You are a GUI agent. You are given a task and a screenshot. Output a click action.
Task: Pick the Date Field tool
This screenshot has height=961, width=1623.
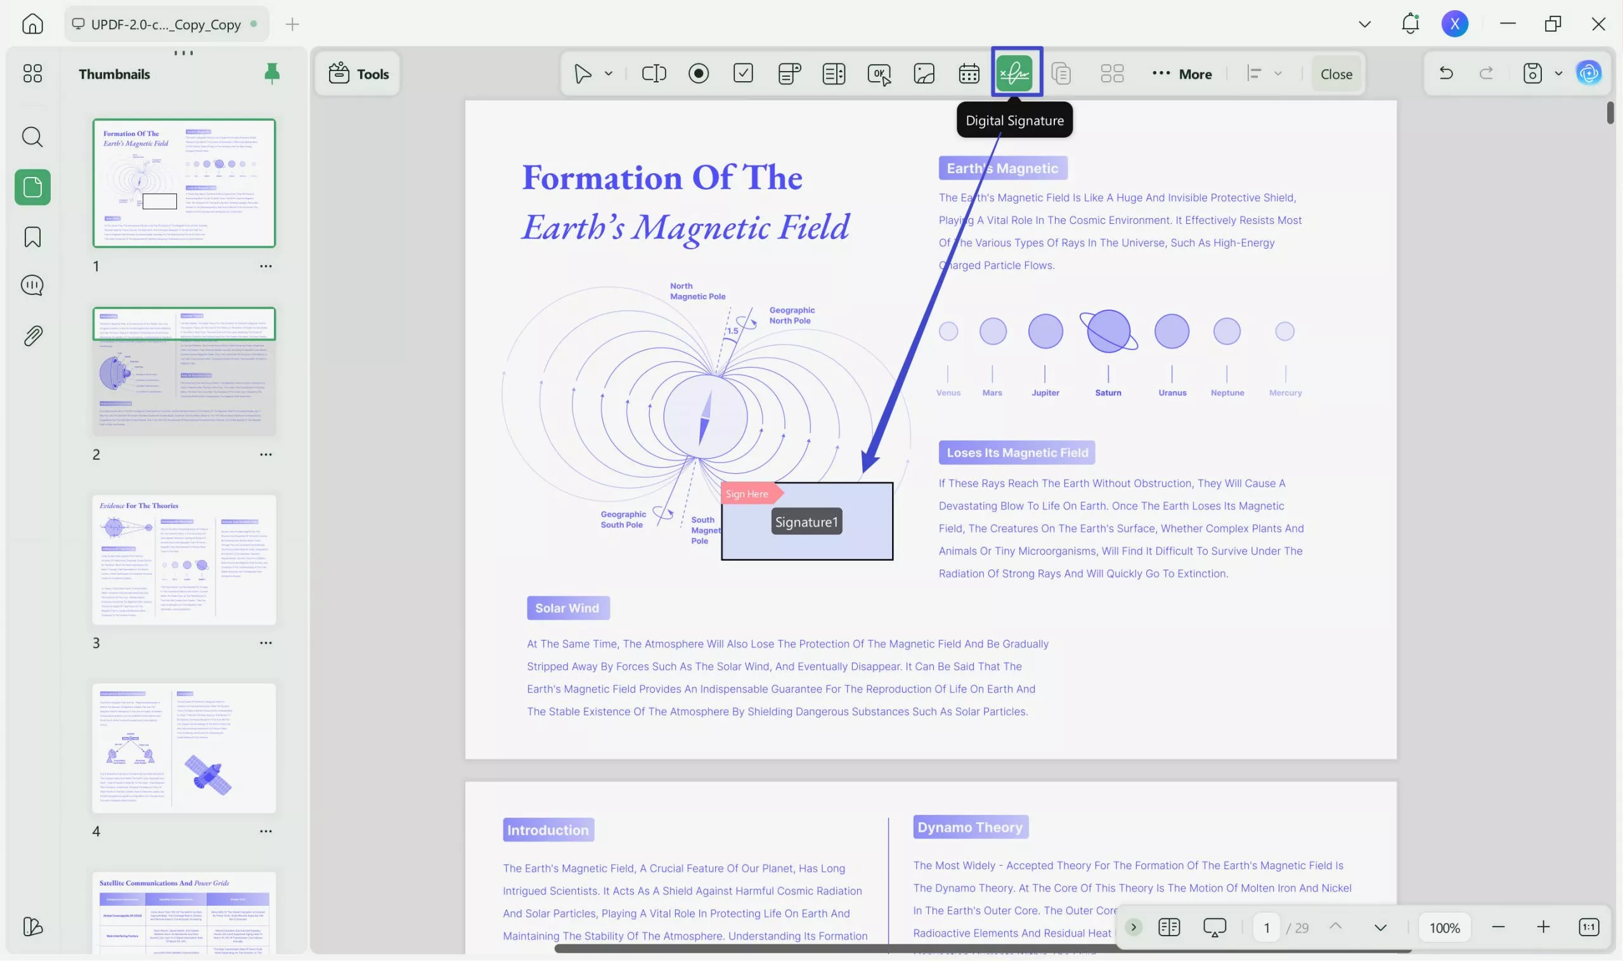pos(969,73)
